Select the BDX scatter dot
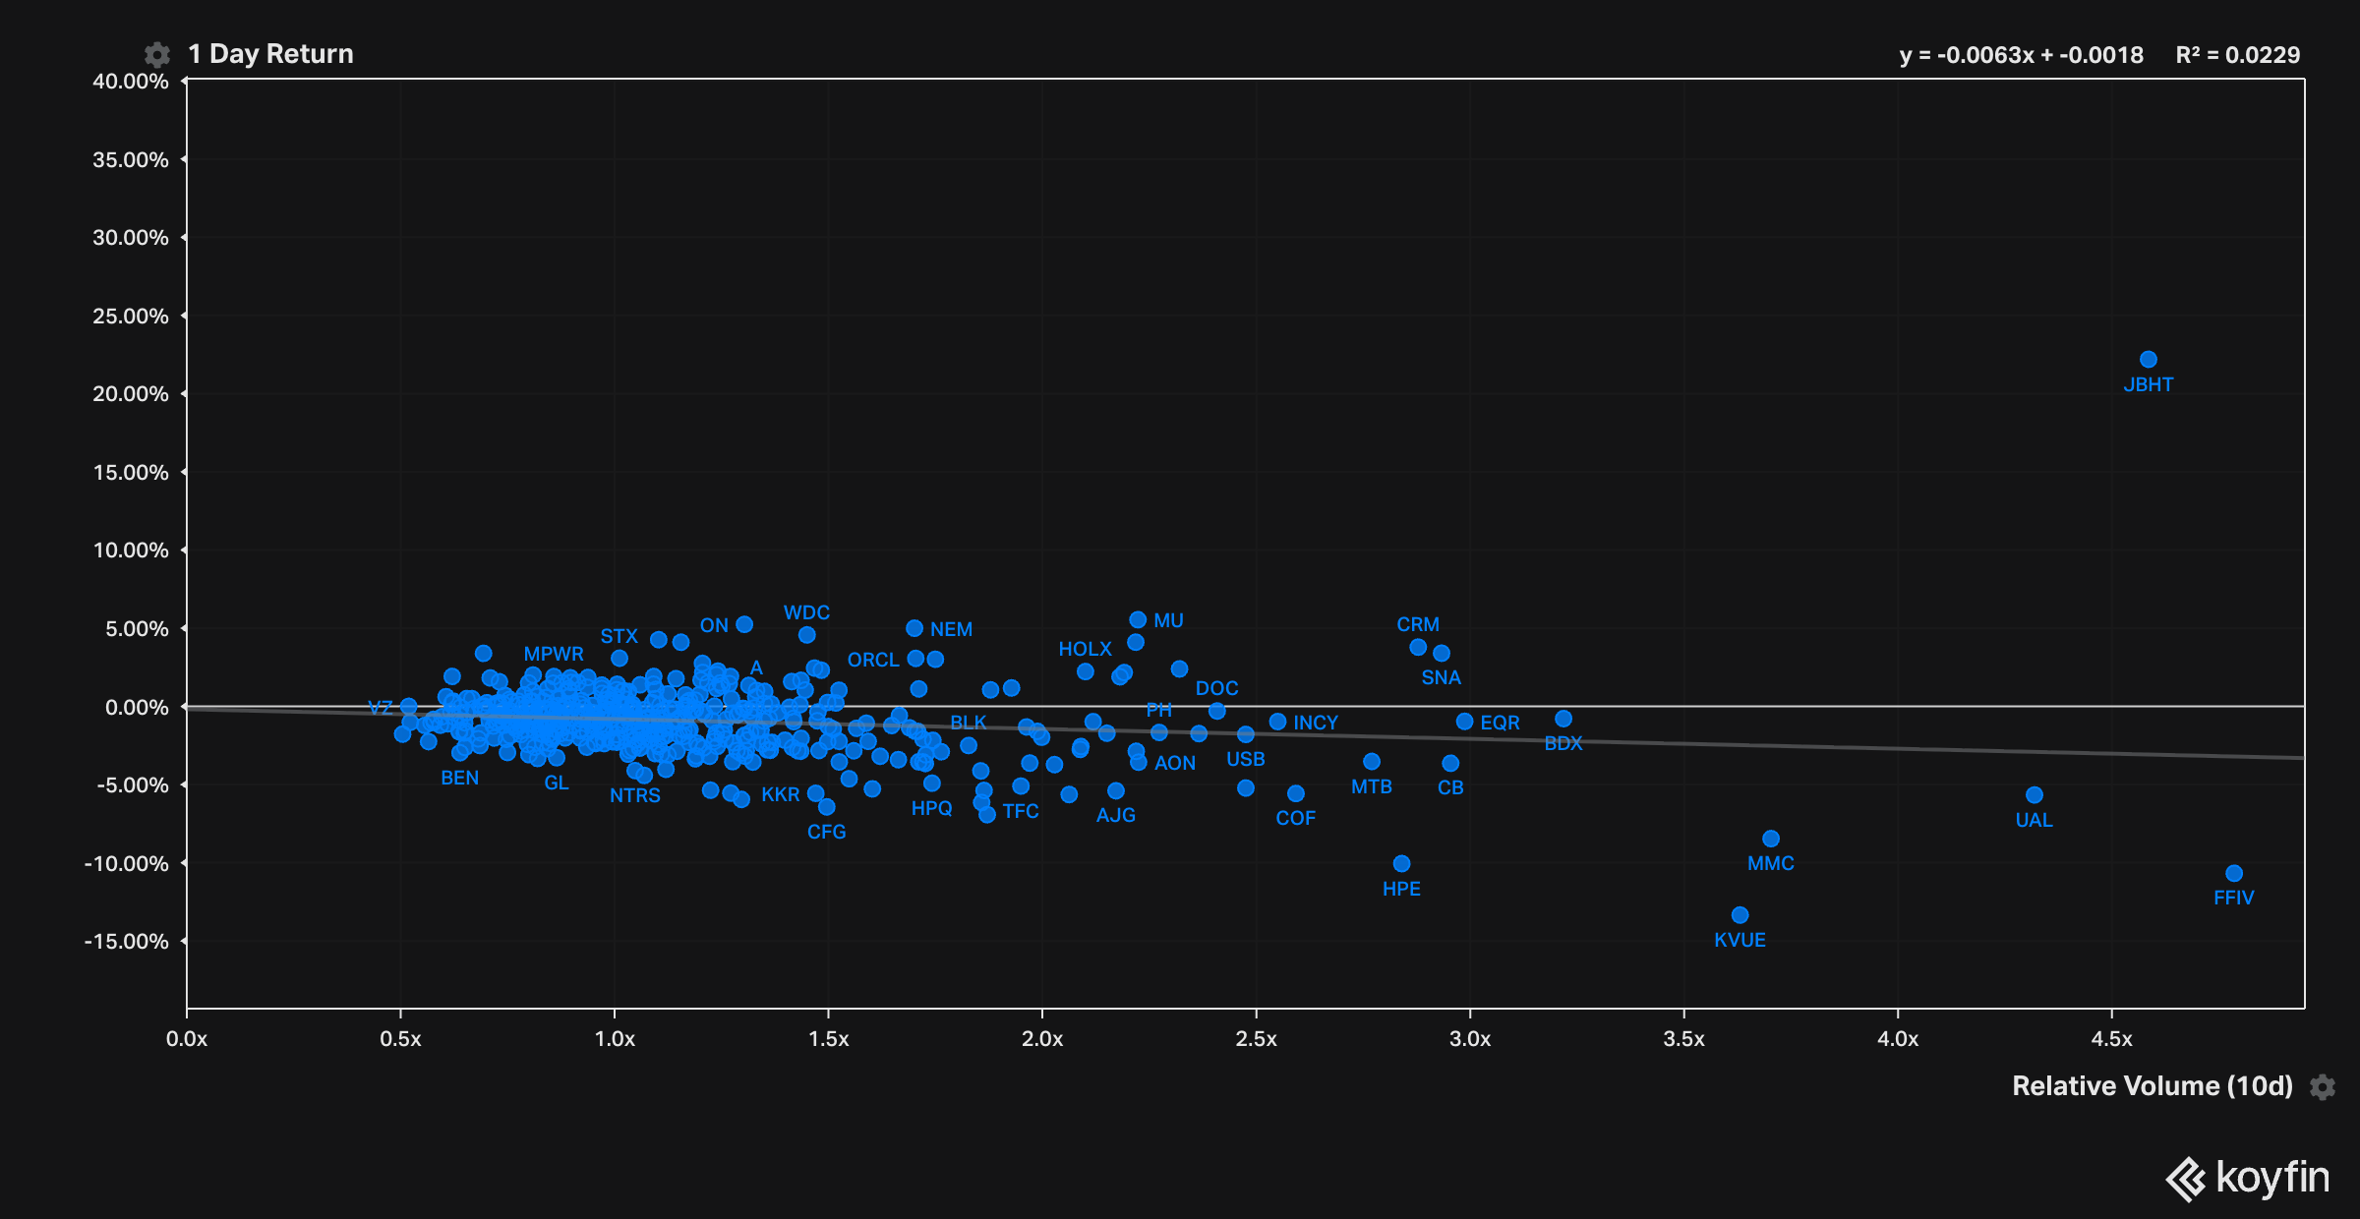This screenshot has height=1219, width=2360. pyautogui.click(x=1563, y=719)
